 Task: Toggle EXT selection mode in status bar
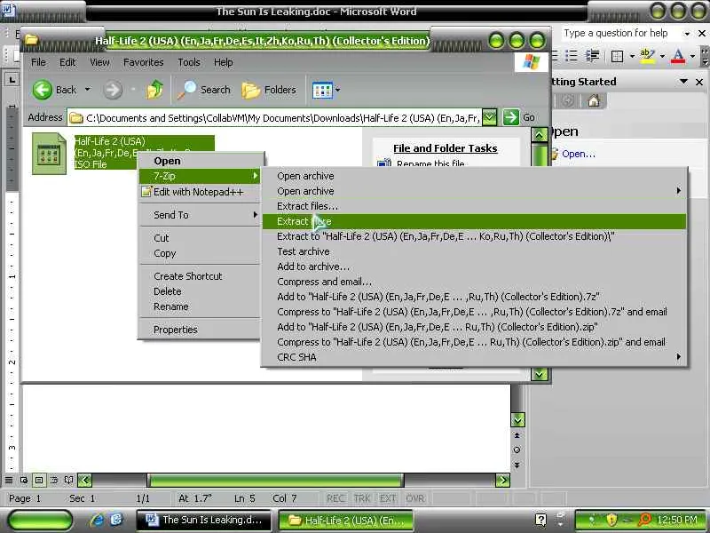tap(388, 498)
